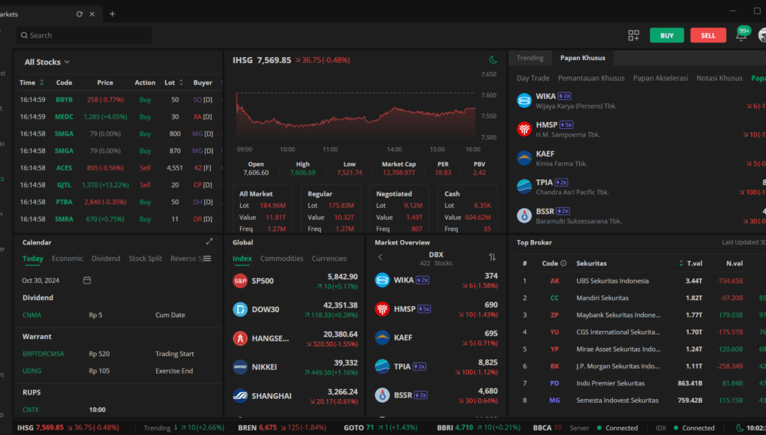Screen dimensions: 766x435
Task: Open the Calendar tabs hamburger menu
Action: tap(207, 259)
